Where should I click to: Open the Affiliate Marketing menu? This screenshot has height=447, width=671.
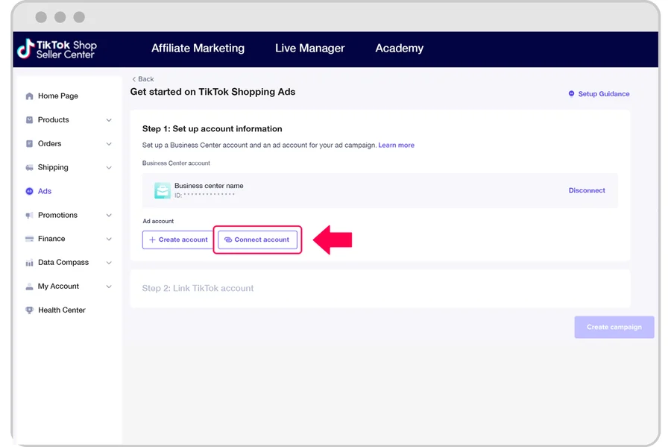click(x=198, y=48)
